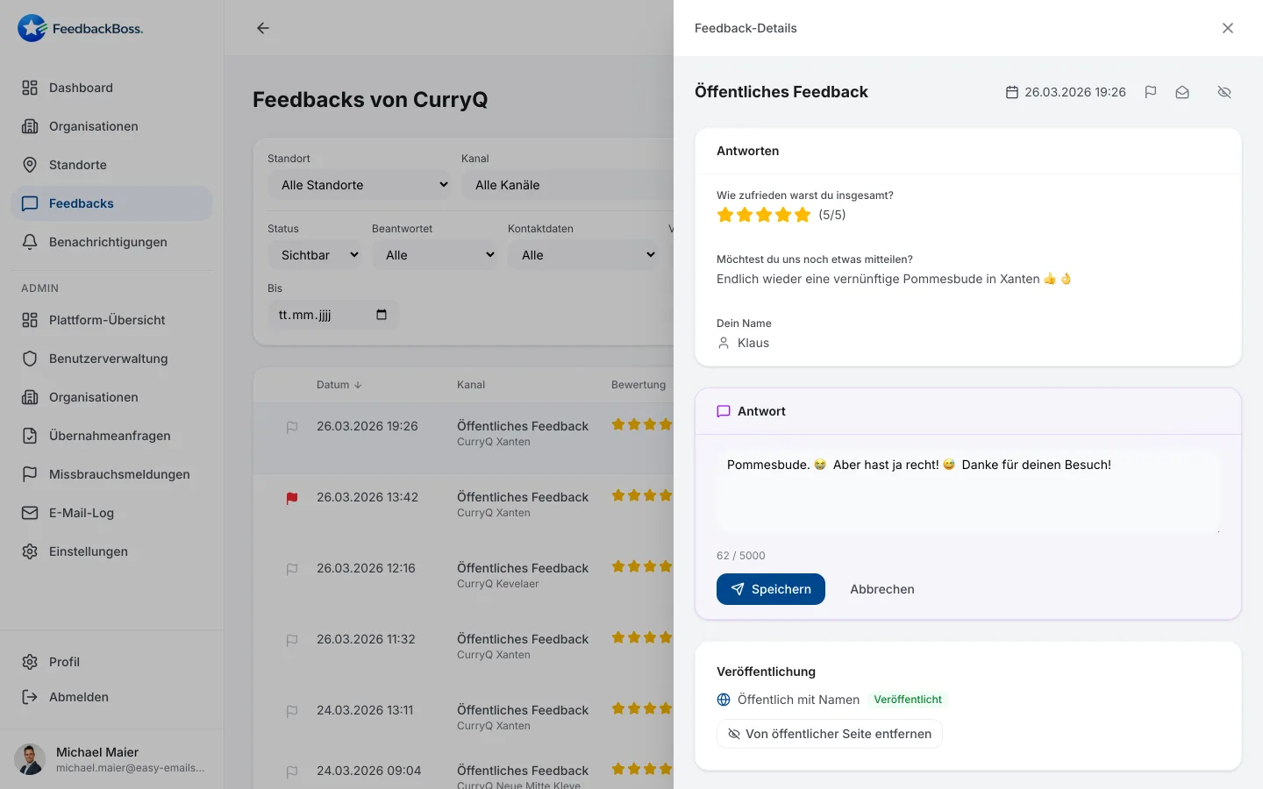Cancel the reply with Abbrechen
Image resolution: width=1263 pixels, height=789 pixels.
click(x=882, y=589)
